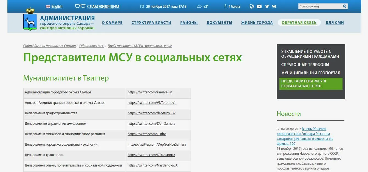Open the VK social network icon

(x=274, y=6)
